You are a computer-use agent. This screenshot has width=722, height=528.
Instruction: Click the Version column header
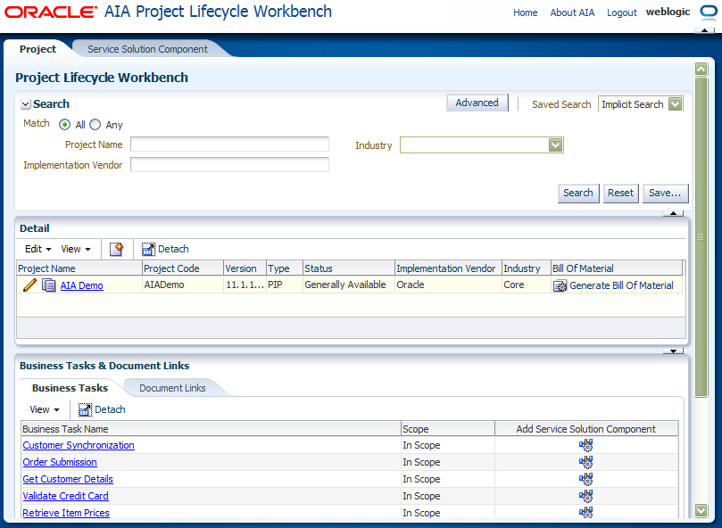tap(245, 268)
